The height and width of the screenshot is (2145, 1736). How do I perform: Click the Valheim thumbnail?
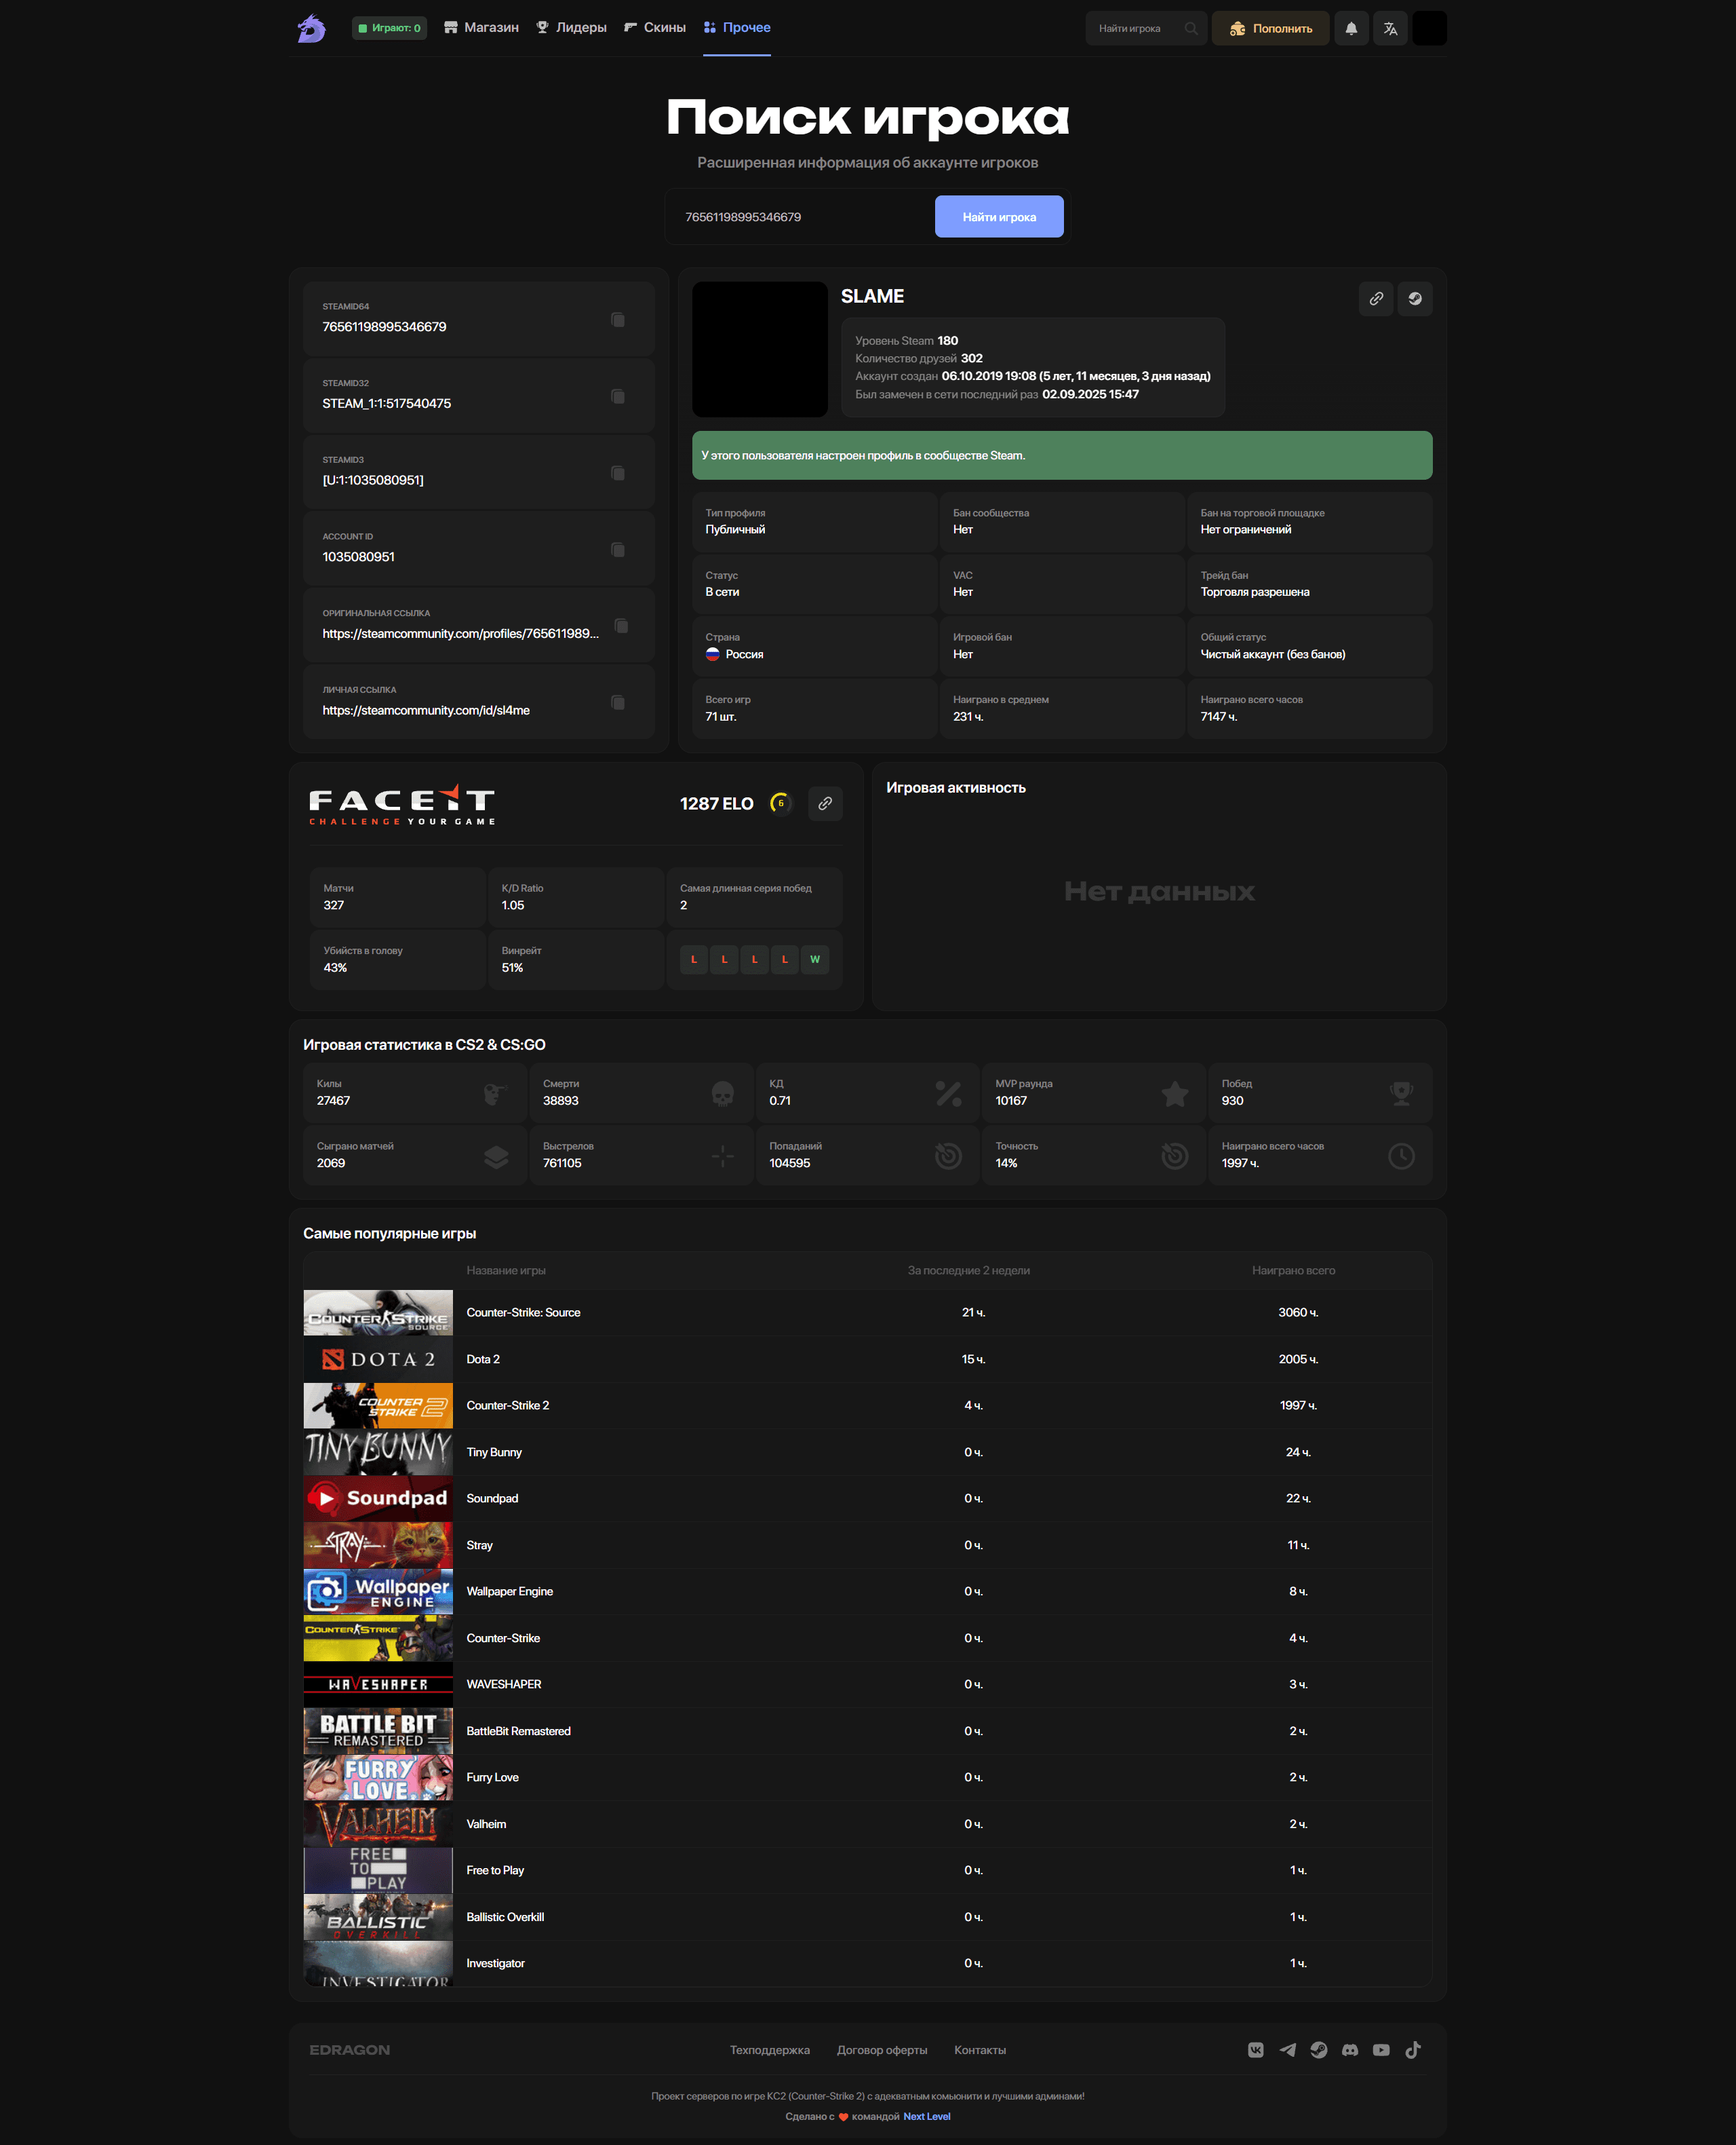tap(378, 1825)
